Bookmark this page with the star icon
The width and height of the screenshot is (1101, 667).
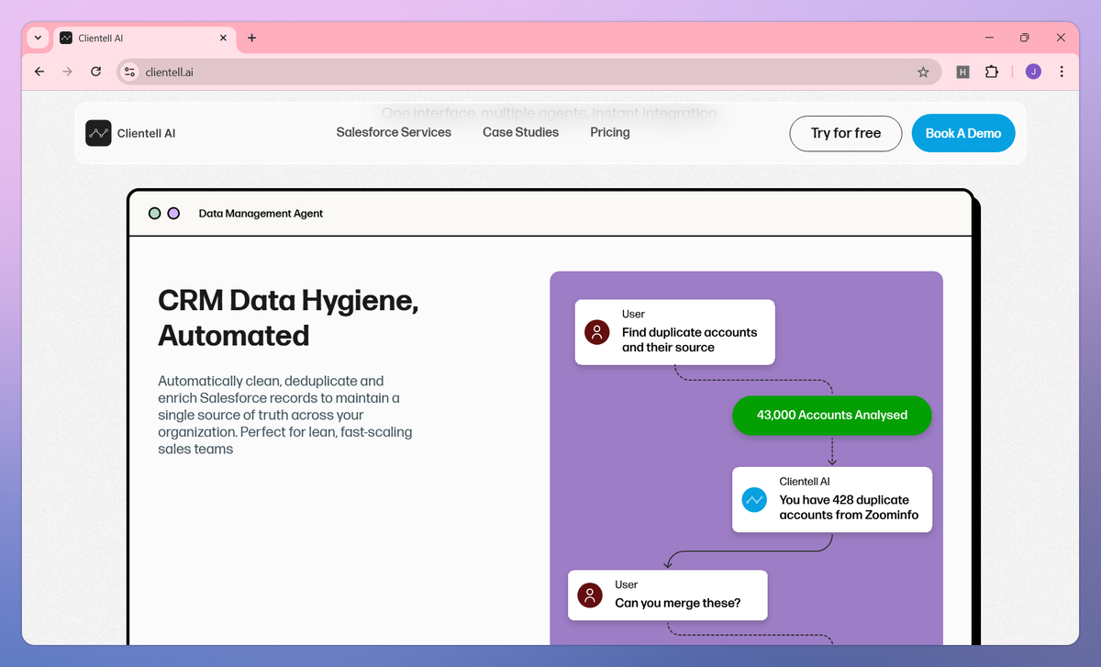(923, 72)
